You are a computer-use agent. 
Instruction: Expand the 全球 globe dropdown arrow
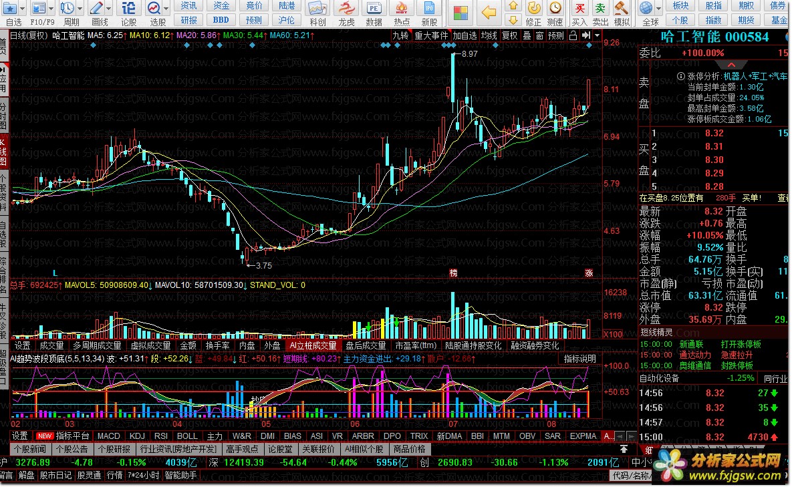click(658, 8)
